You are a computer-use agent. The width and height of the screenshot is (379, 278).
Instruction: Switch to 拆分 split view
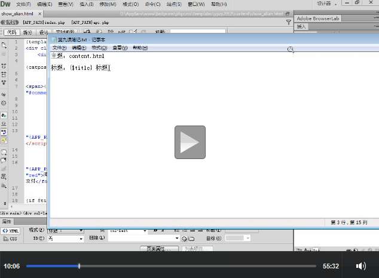pyautogui.click(x=28, y=32)
